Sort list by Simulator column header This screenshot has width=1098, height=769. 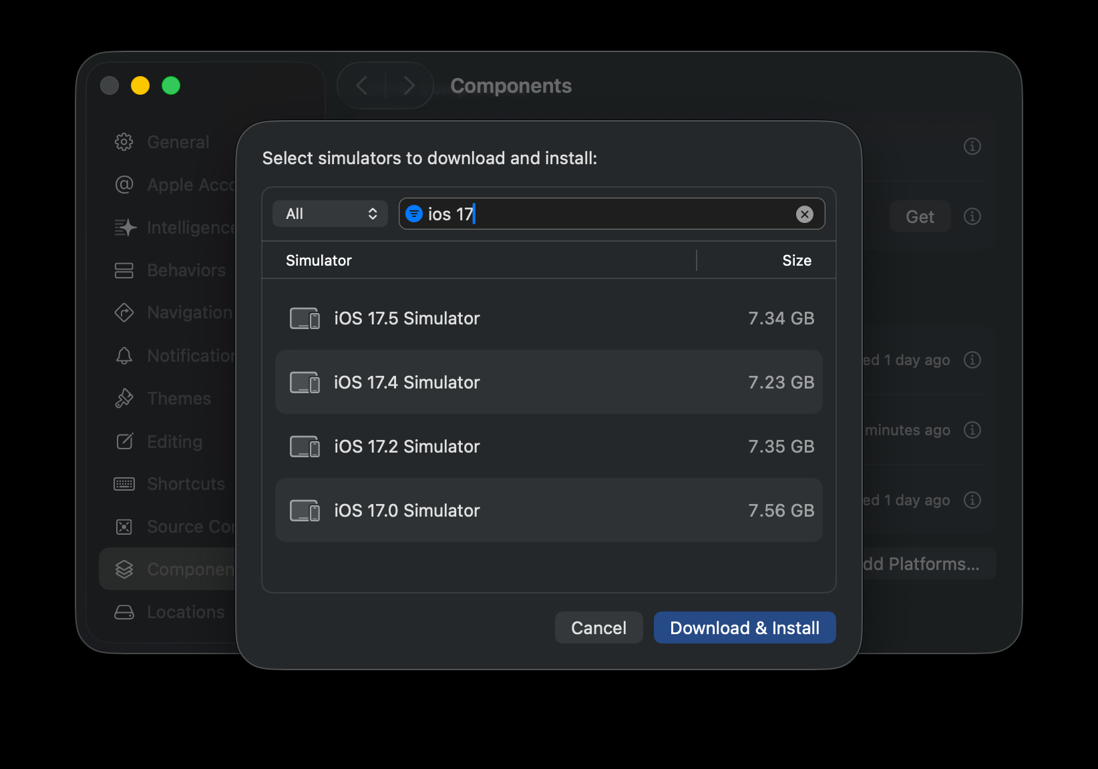click(319, 260)
